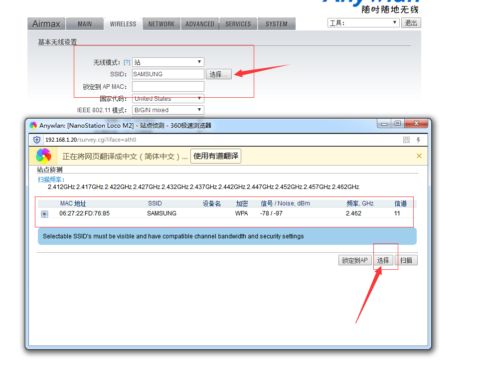Close the 站点侦测 popup window
The width and height of the screenshot is (479, 383).
[416, 124]
